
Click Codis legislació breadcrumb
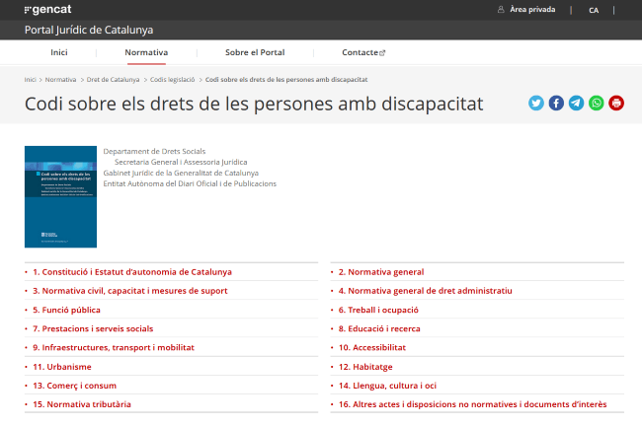pyautogui.click(x=173, y=80)
